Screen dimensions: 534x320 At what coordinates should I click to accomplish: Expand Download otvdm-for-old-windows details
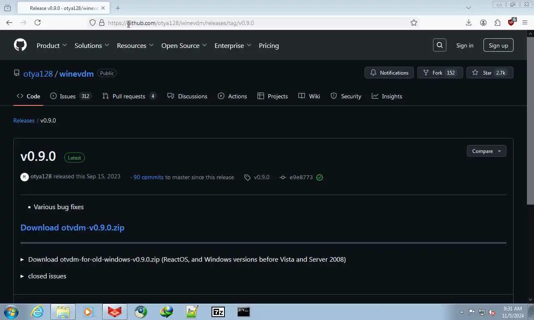click(183, 259)
